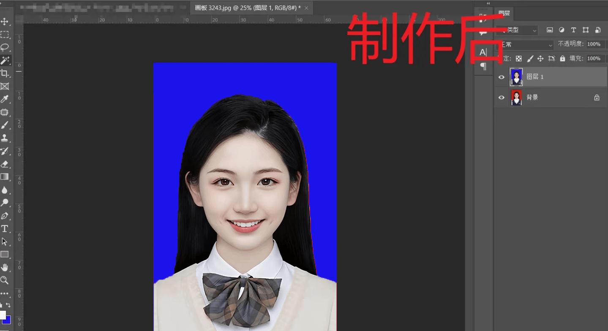The image size is (608, 331).
Task: Select the Rectangular Marquee tool
Action: coord(5,34)
